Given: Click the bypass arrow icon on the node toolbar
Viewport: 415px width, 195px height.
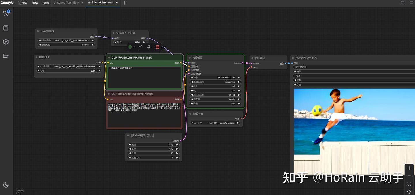Looking at the screenshot, I should coord(140,47).
